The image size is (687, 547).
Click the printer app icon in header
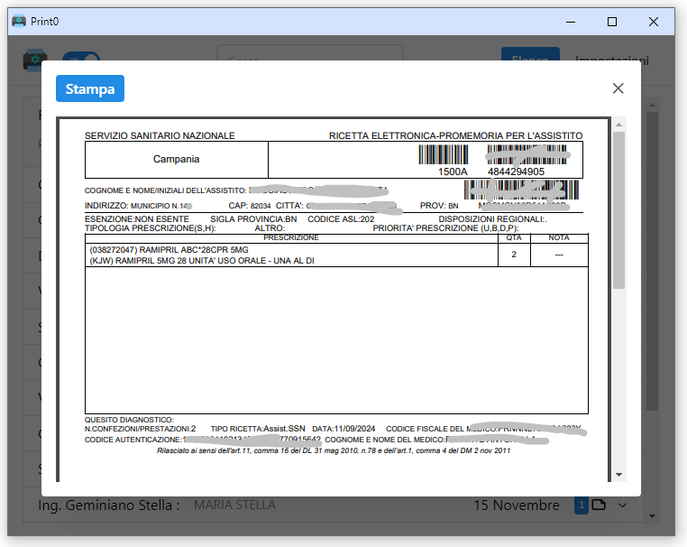click(x=35, y=60)
